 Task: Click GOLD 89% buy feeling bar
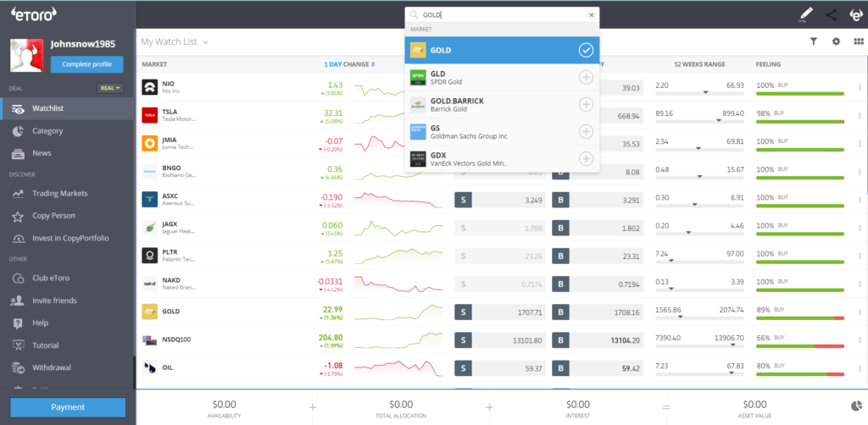[x=800, y=317]
